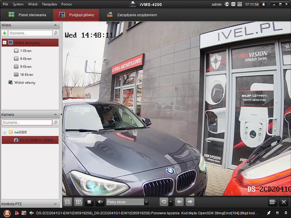This screenshot has width=291, height=218.
Task: Click the stop live view button
Action: pos(89,202)
